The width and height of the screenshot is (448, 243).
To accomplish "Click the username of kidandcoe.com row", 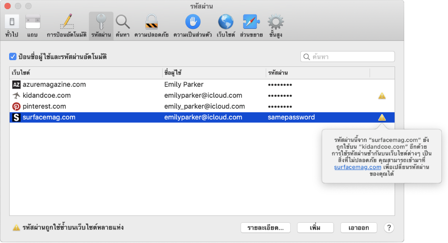I will [203, 95].
